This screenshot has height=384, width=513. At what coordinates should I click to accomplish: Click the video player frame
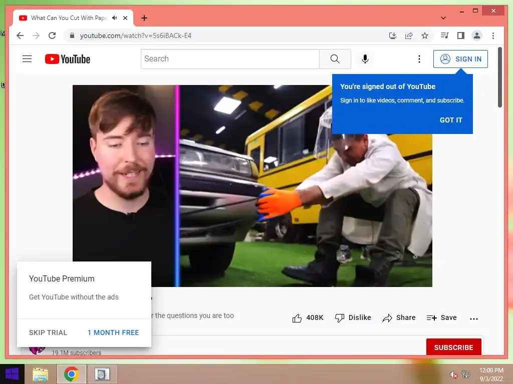(x=252, y=186)
